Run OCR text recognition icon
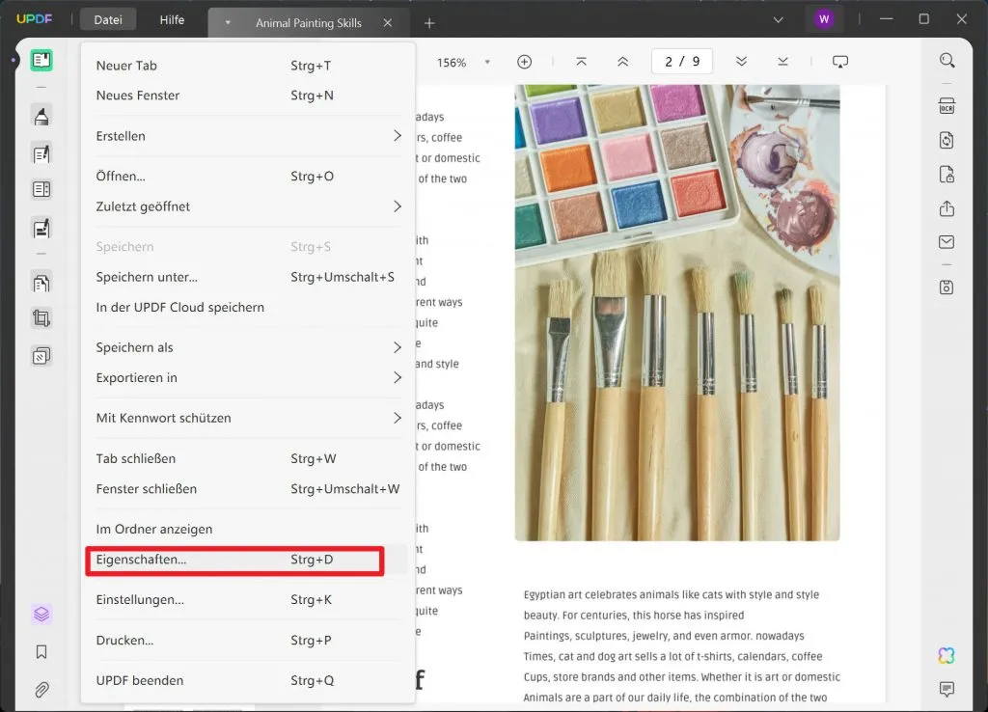The height and width of the screenshot is (712, 988). 947,106
